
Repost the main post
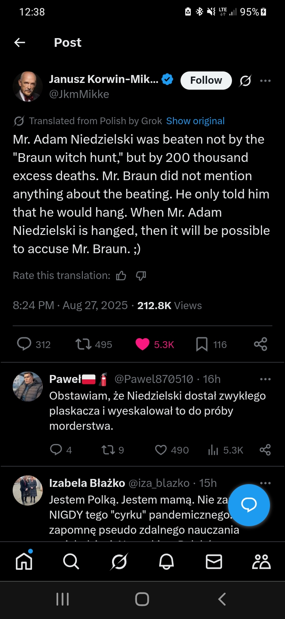pos(83,344)
